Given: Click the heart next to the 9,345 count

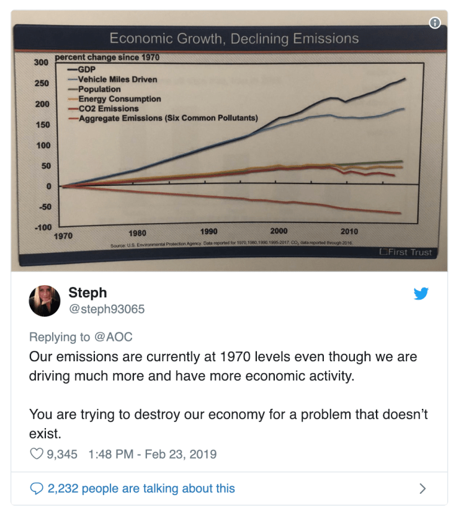Looking at the screenshot, I should [x=36, y=454].
